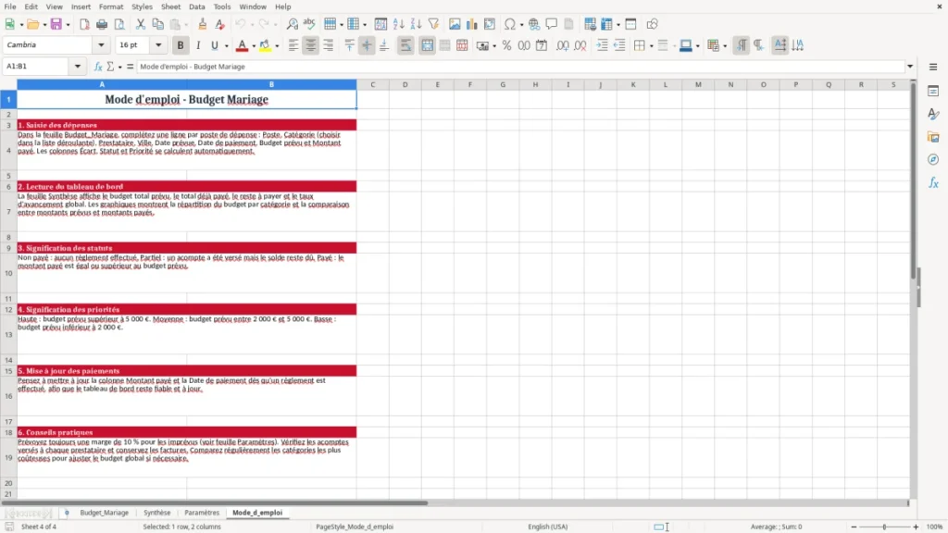Click the Print icon
Screen dimensions: 948x533
(x=102, y=24)
